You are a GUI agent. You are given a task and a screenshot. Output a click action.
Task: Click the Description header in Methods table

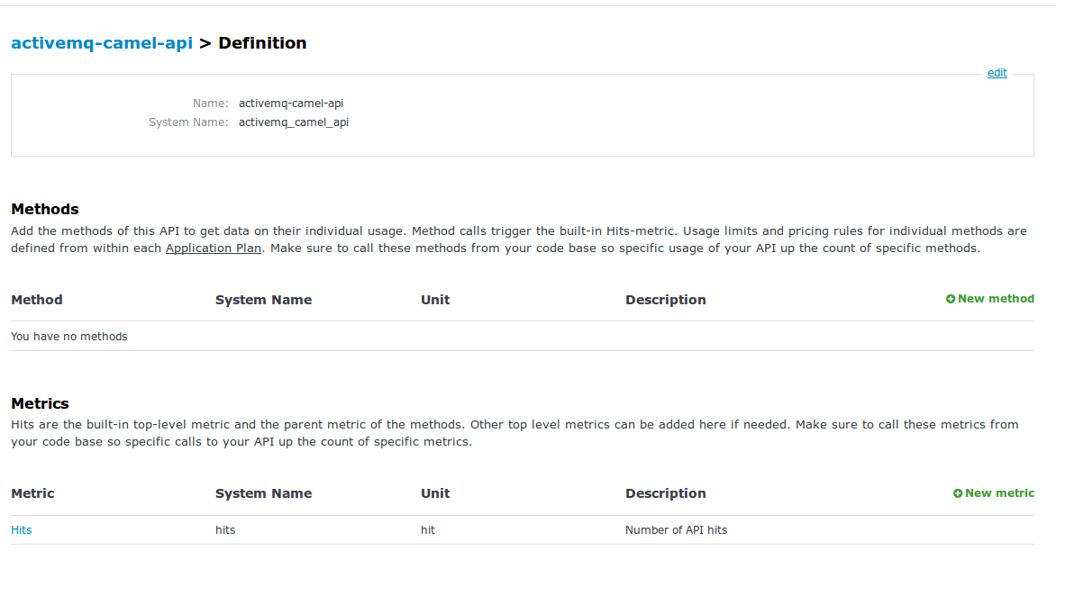pos(665,299)
